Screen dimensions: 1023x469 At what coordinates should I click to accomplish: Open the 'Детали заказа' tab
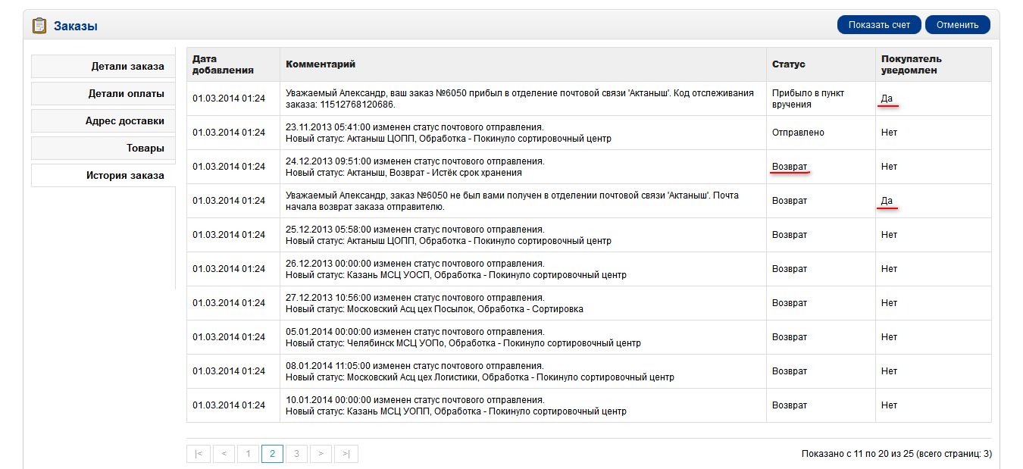(104, 67)
